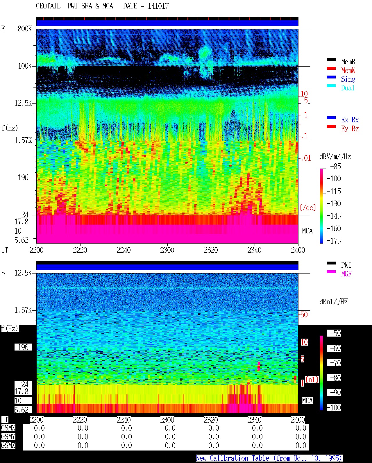
Task: Click the dBnT/√Hz unit label
Action: [334, 302]
